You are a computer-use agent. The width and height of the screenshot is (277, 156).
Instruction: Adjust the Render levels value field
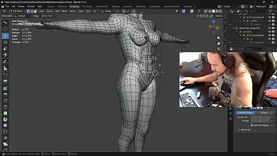point(260,120)
